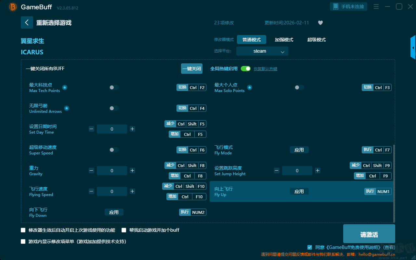Enable Unlimited Arrows switch
416x260 pixels.
tap(114, 108)
